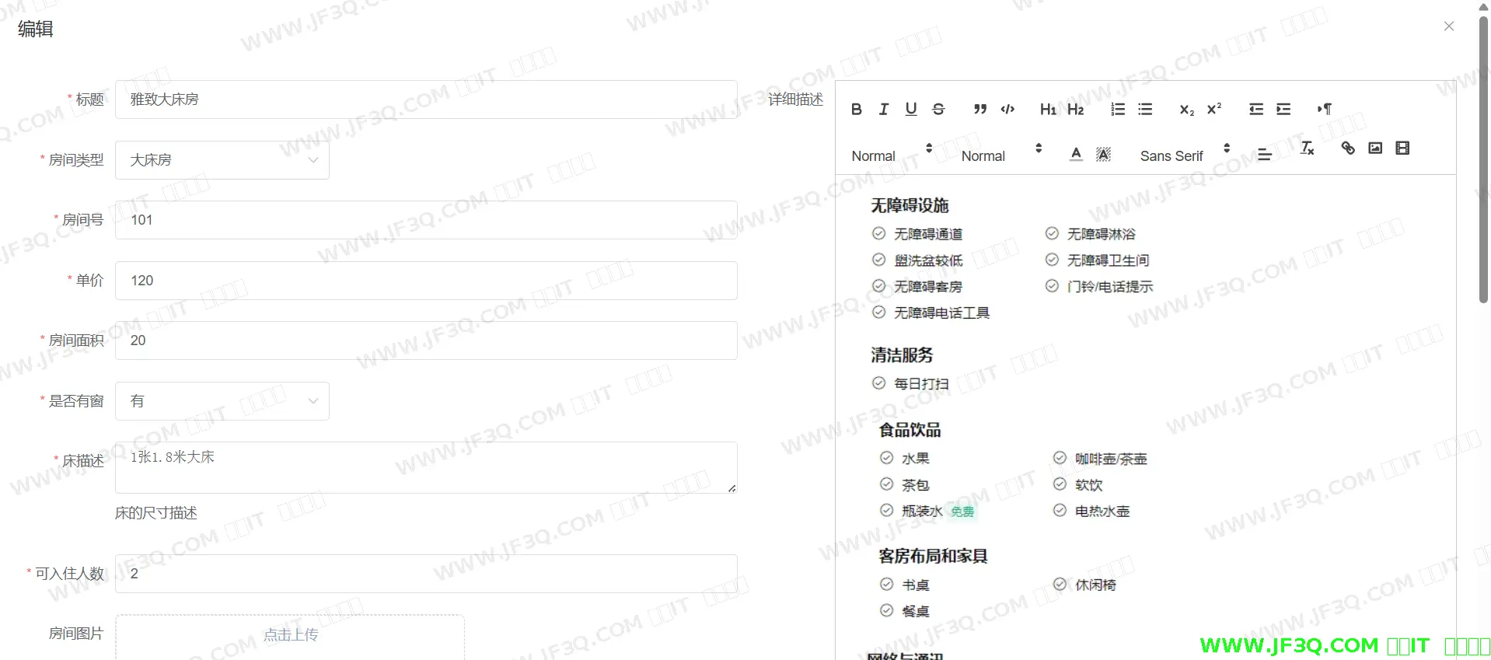Open the text color picker
Screen dimensions: 1491x660
click(x=1076, y=154)
